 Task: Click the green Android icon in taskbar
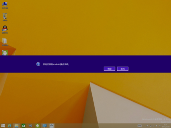coord(37,126)
